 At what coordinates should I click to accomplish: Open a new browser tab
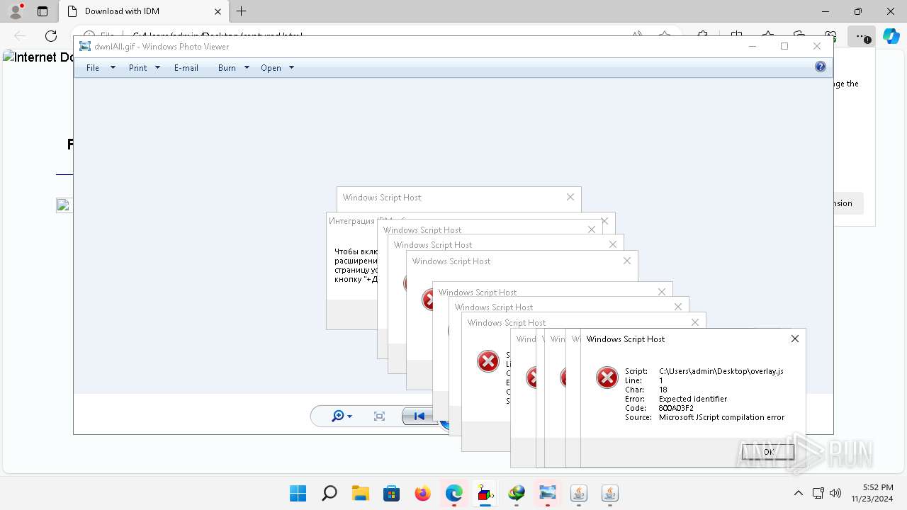pos(242,11)
